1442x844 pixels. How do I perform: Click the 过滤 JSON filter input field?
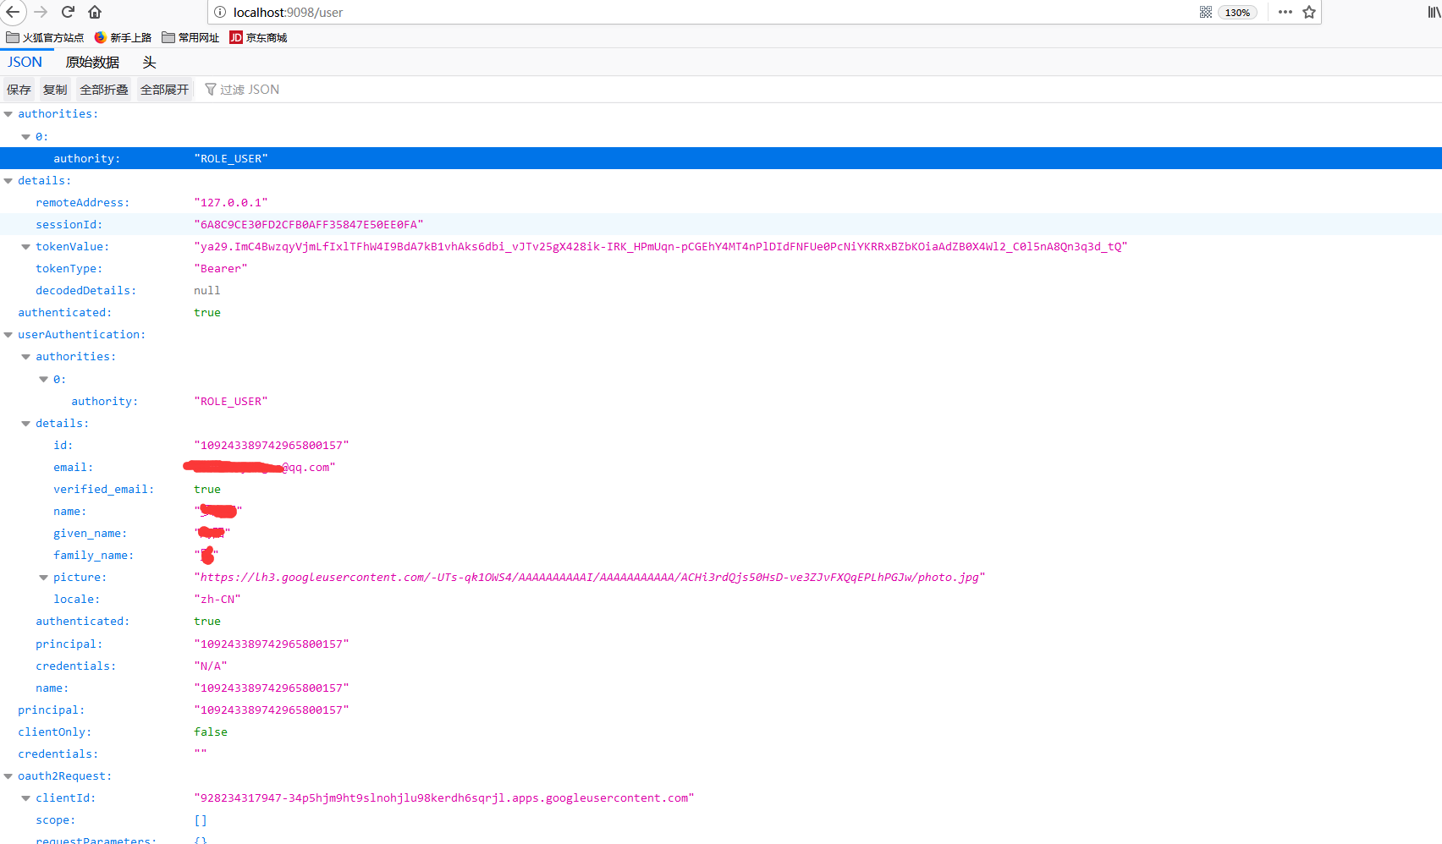point(250,89)
